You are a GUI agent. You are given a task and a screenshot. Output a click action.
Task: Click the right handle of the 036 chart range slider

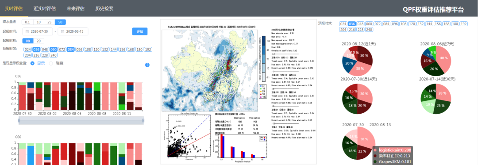point(143,121)
